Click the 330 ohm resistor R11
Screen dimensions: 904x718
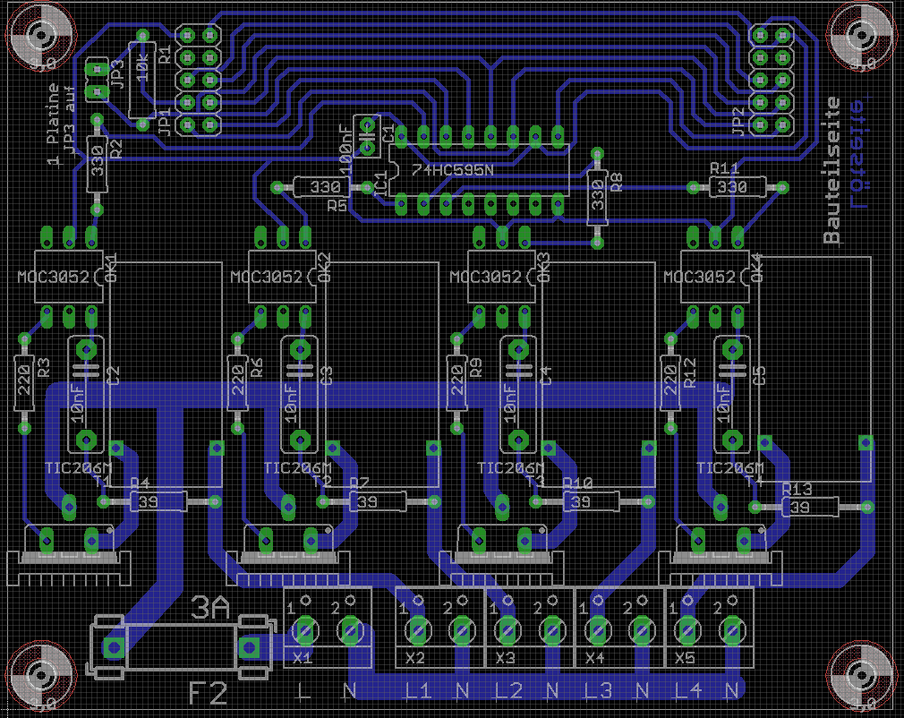click(x=738, y=187)
